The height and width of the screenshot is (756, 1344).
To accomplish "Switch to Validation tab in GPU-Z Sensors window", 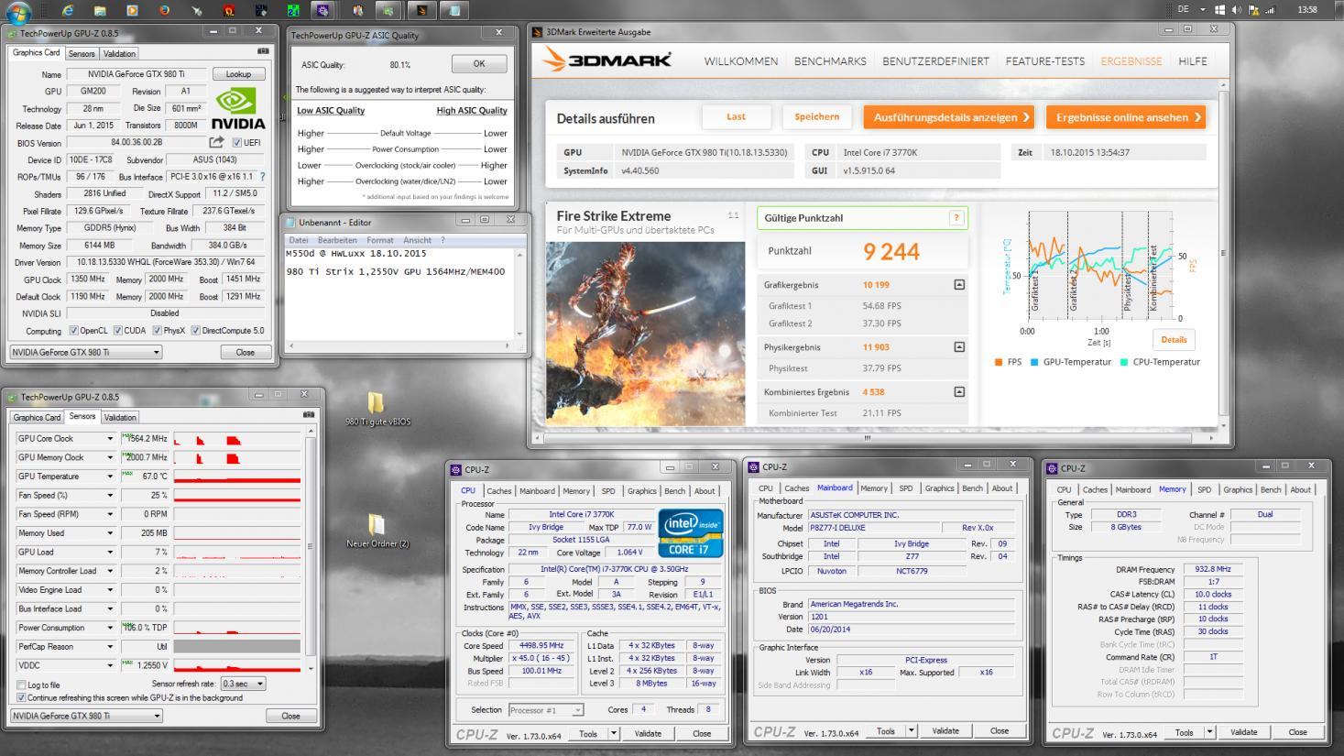I will click(x=120, y=417).
